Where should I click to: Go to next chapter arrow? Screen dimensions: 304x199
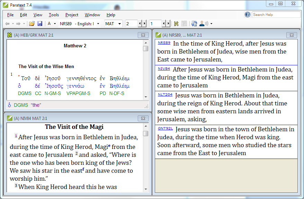(x=144, y=24)
